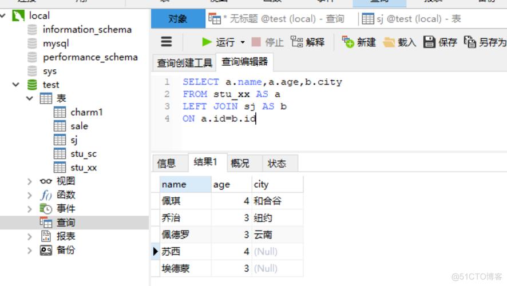507x286 pixels.
Task: Switch to the 对象 (Objects) tab
Action: click(x=178, y=19)
